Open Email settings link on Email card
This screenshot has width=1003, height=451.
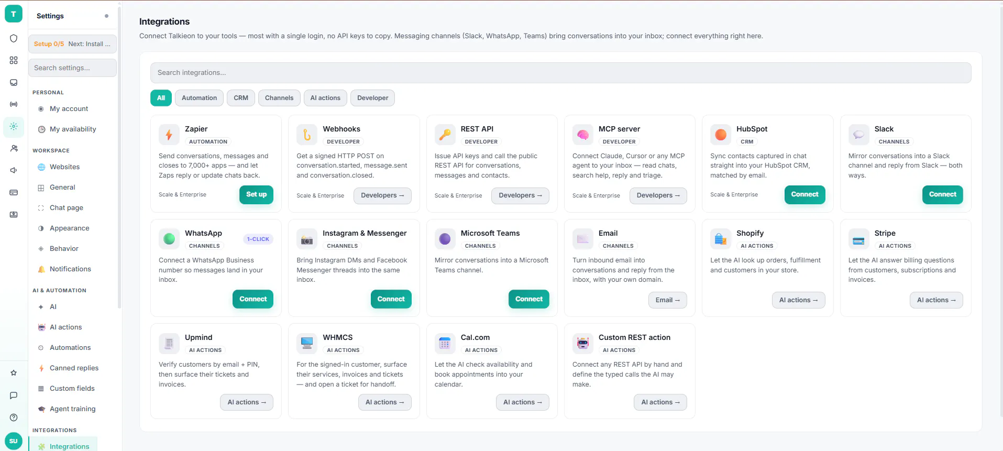(667, 300)
